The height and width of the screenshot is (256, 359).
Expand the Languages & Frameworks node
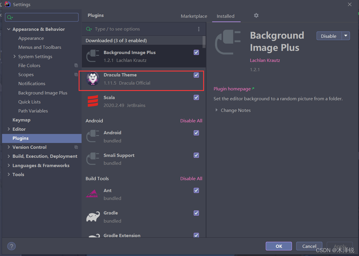coord(9,165)
